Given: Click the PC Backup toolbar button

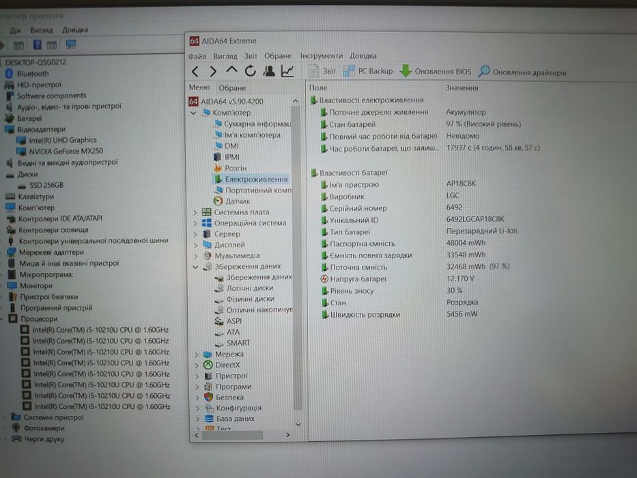Looking at the screenshot, I should coord(368,71).
